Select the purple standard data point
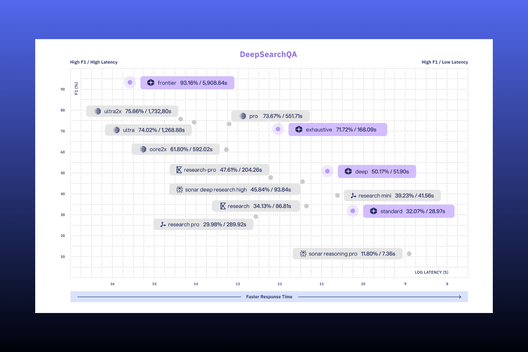This screenshot has width=528, height=352. coord(353,211)
